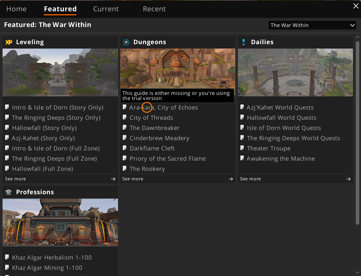The image size is (361, 276).
Task: Click the guide icon beside Awakening the Machine
Action: (x=242, y=158)
